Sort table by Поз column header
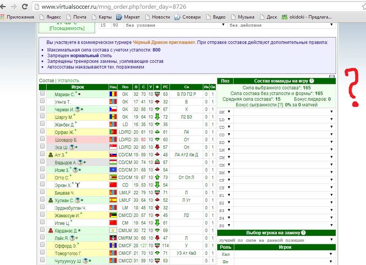366x265 pixels. pos(125,87)
